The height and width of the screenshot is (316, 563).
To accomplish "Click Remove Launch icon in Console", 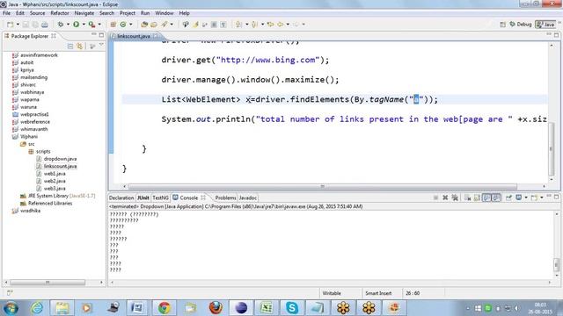I will click(x=445, y=197).
